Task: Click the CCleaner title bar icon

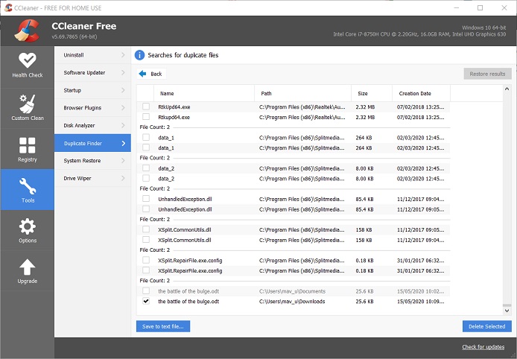Action: [x=8, y=7]
